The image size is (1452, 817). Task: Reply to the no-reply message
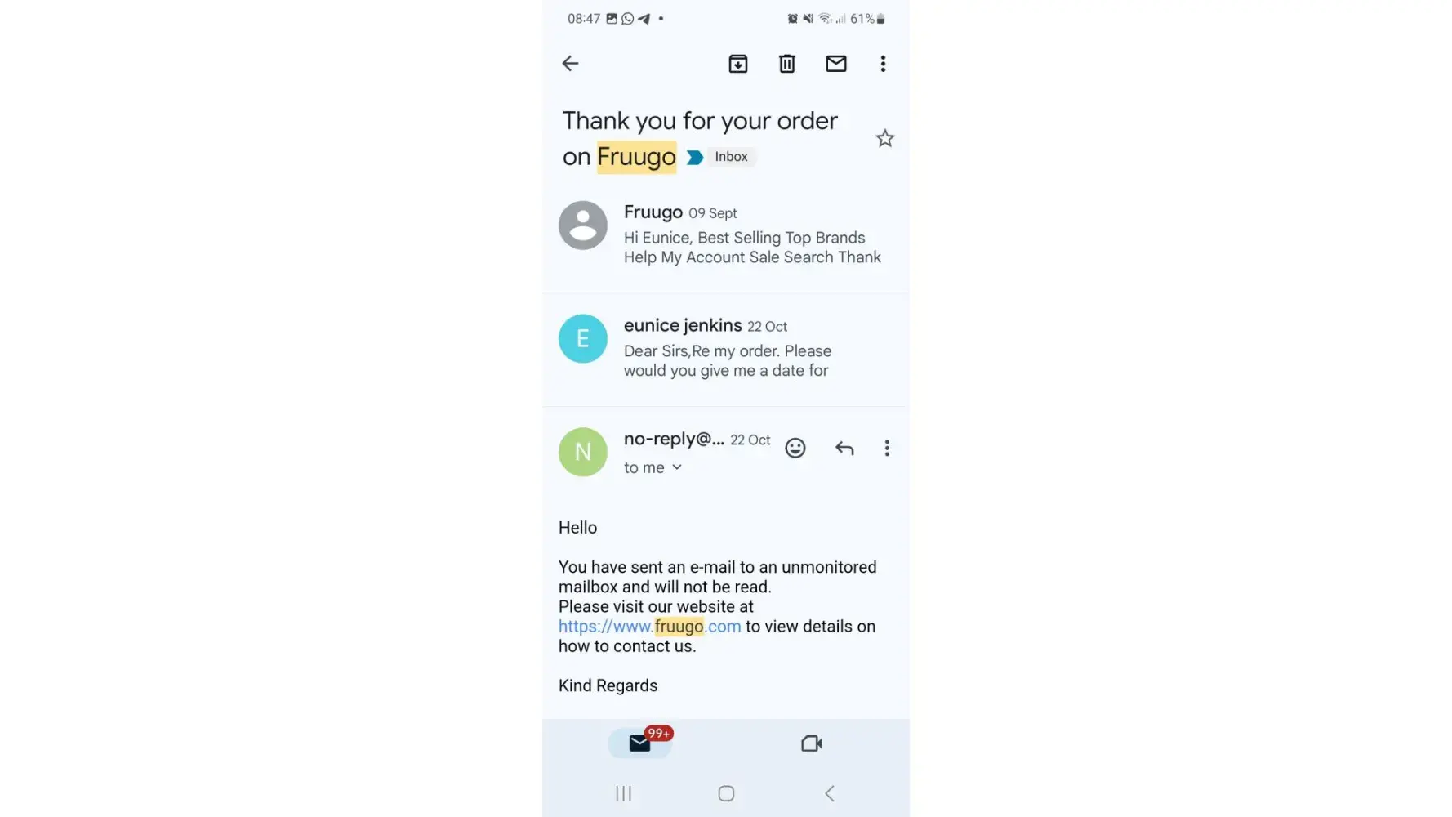844,448
